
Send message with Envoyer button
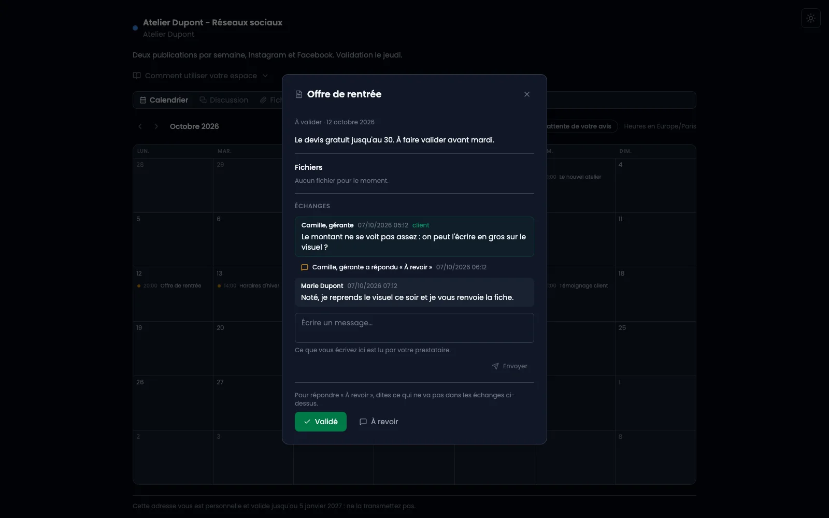509,366
